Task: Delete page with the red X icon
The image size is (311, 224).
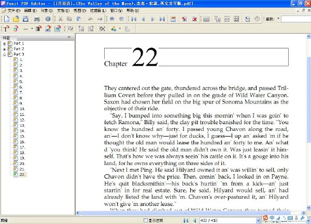Action: click(x=195, y=19)
